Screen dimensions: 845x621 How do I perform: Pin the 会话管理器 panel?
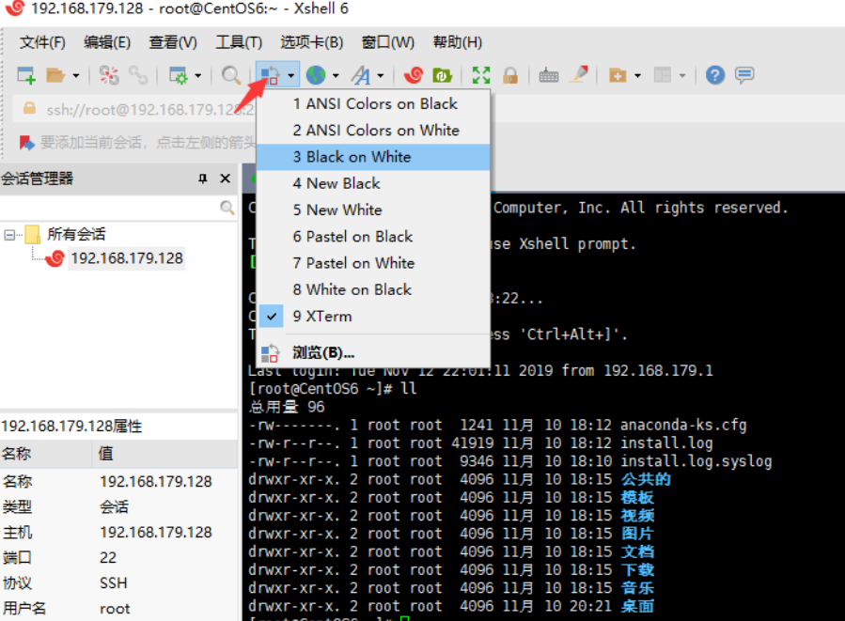203,179
